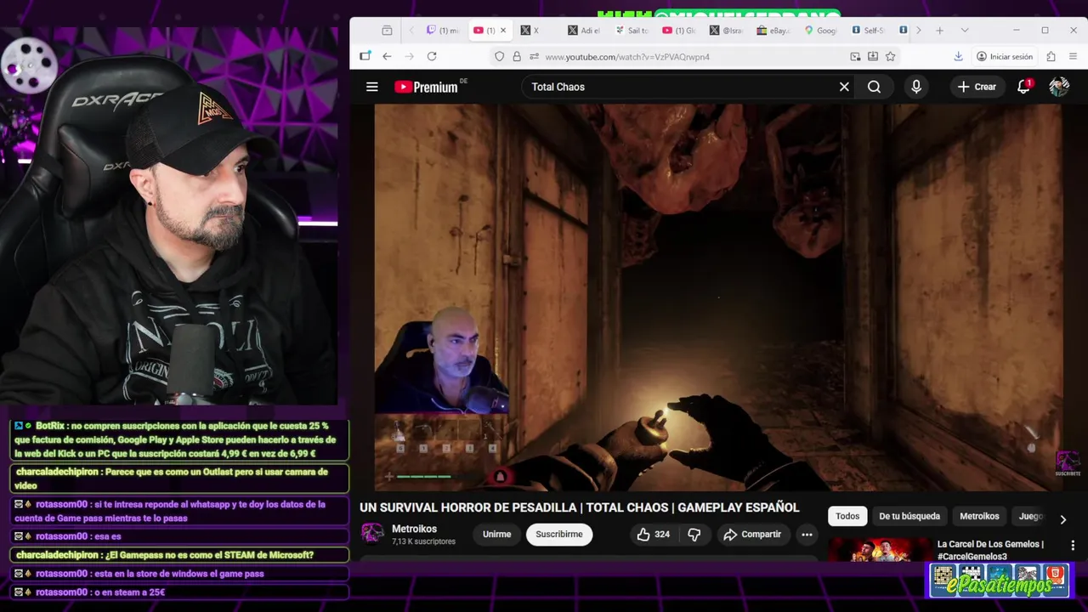Image resolution: width=1088 pixels, height=612 pixels.
Task: Click the youtube.com address bar URL
Action: [627, 57]
